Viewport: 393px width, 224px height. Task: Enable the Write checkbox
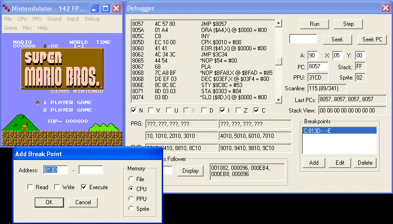tap(57, 187)
